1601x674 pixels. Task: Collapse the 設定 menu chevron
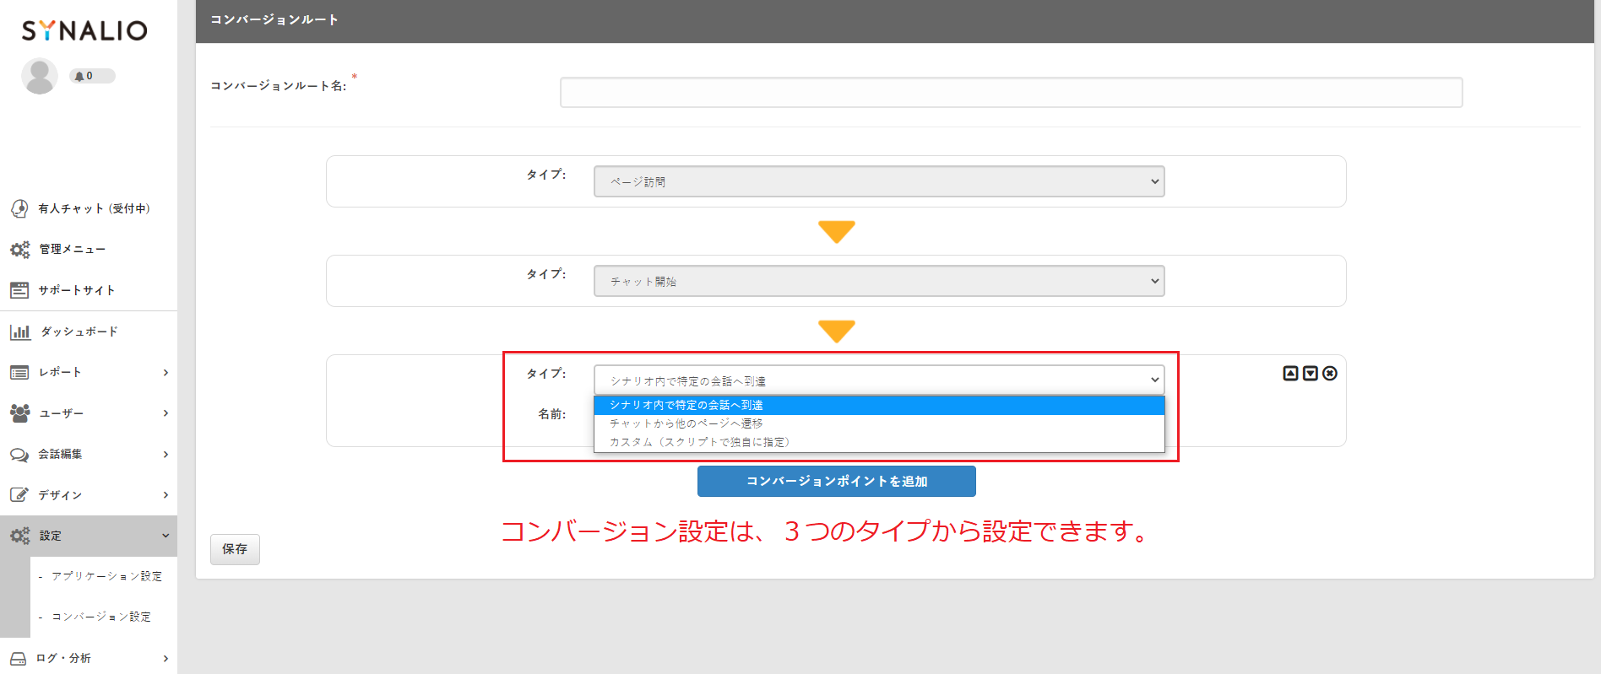click(166, 536)
